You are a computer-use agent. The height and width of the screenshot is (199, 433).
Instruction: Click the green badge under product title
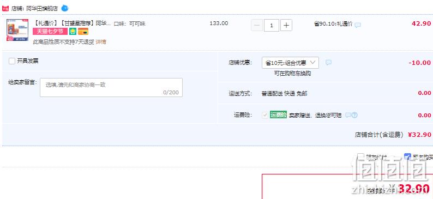73,32
